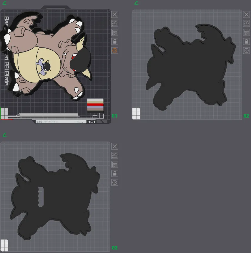This screenshot has height=253, width=251.
Task: Open the auto-arrange tool on plate 03
Action: point(115,155)
